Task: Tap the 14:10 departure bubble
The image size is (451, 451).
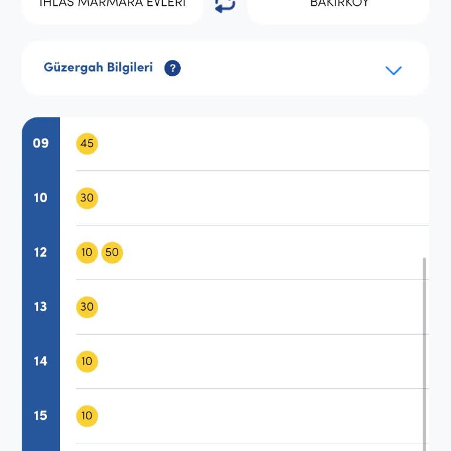Action: (87, 361)
